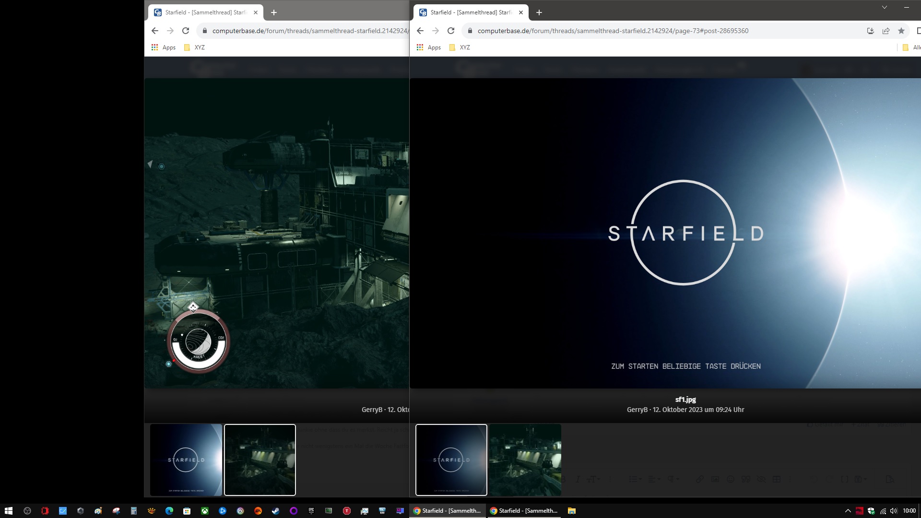Reload the page in right browser window
The height and width of the screenshot is (518, 921).
tap(451, 31)
